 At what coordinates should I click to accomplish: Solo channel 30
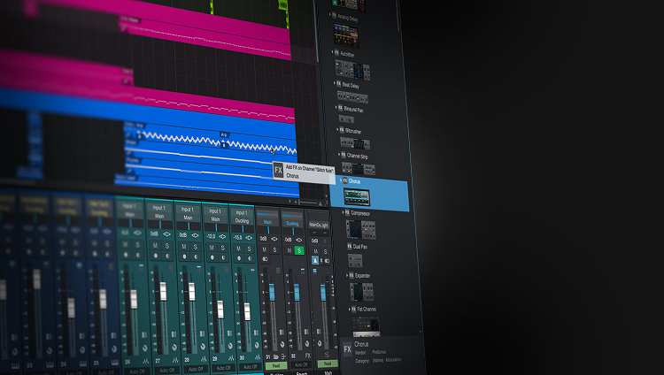point(250,249)
